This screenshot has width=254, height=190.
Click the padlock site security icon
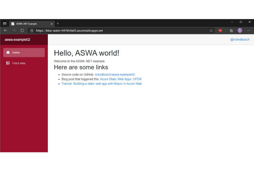[32, 31]
